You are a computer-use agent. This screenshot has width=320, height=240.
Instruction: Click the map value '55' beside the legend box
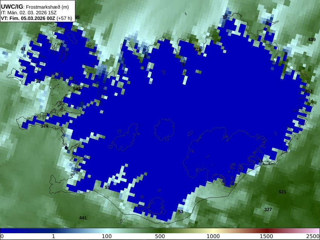(77, 17)
